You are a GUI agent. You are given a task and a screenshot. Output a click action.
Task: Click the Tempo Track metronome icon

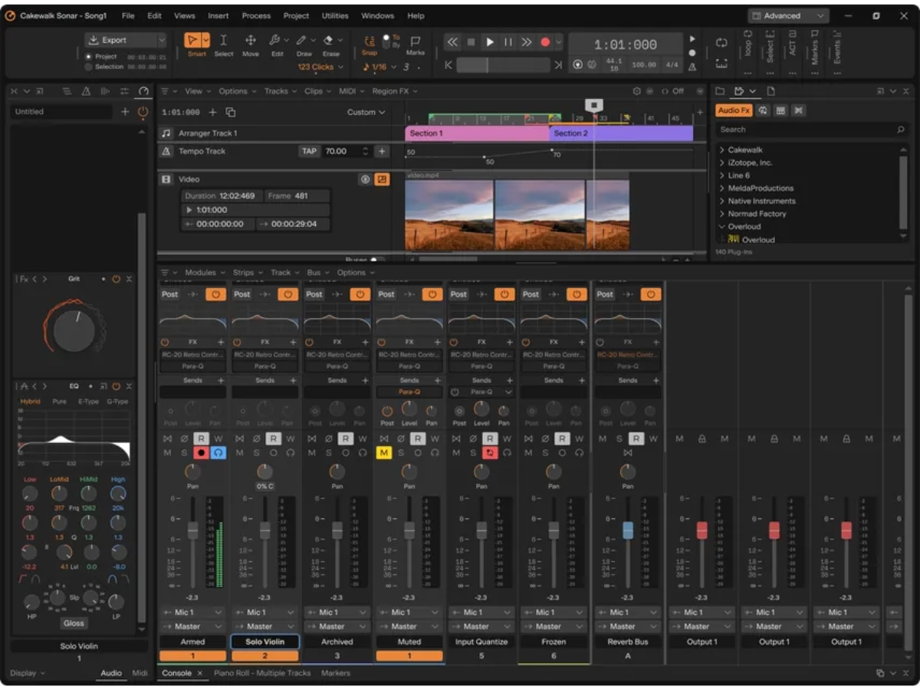point(166,152)
